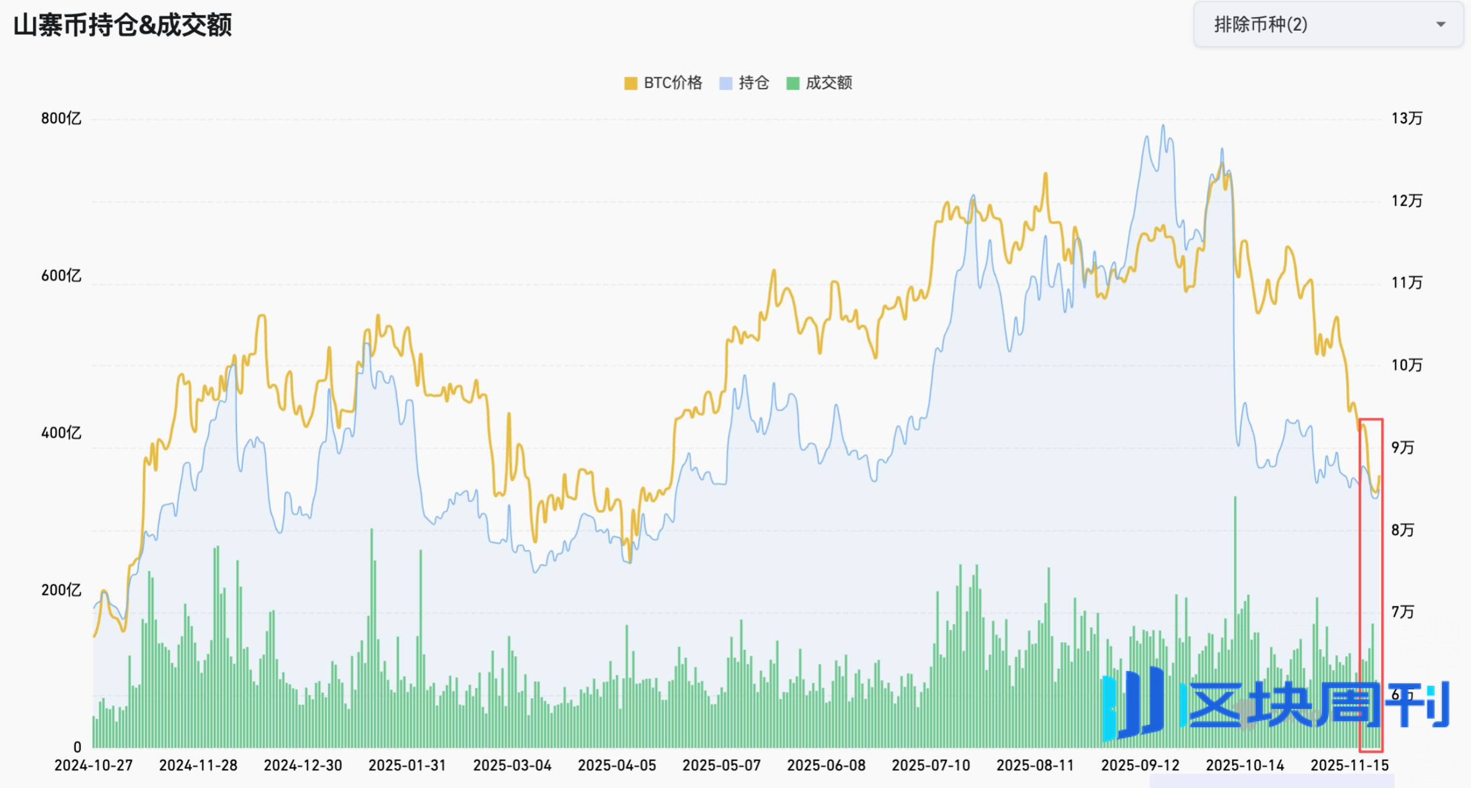This screenshot has height=788, width=1471.
Task: Toggle the 持仓 legend series
Action: pyautogui.click(x=754, y=83)
